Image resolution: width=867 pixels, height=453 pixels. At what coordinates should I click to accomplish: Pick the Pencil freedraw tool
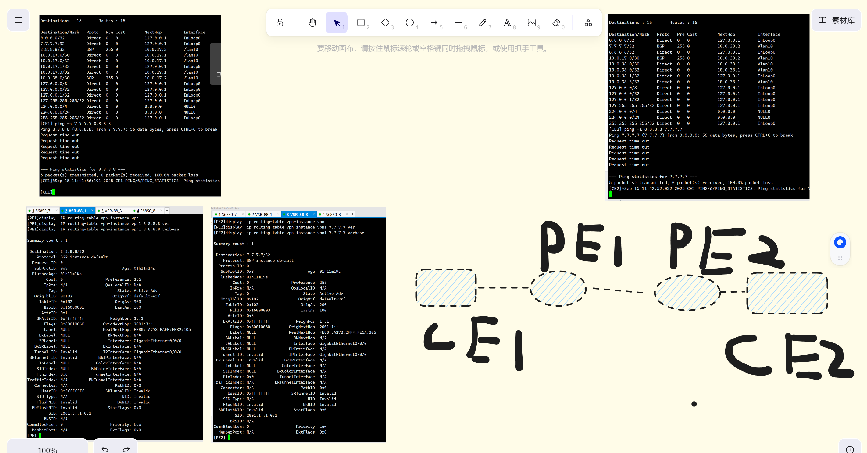tap(483, 23)
